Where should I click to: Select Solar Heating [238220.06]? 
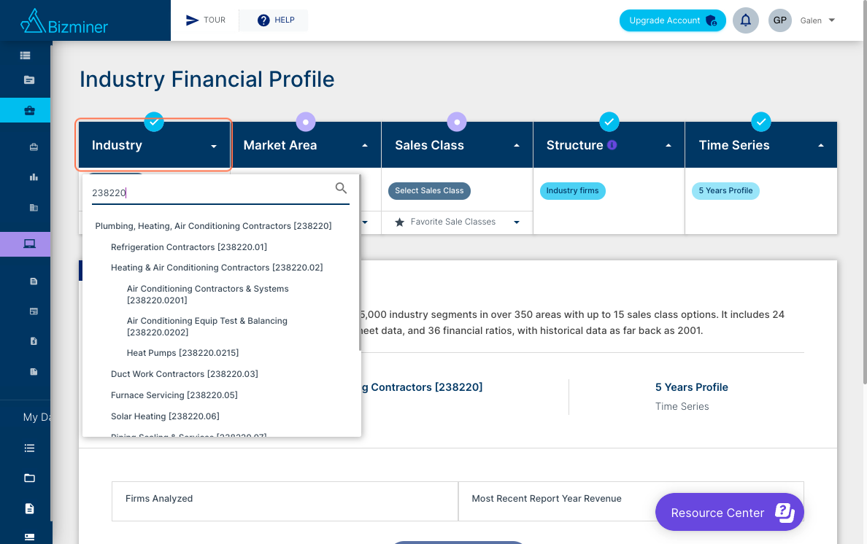[165, 416]
